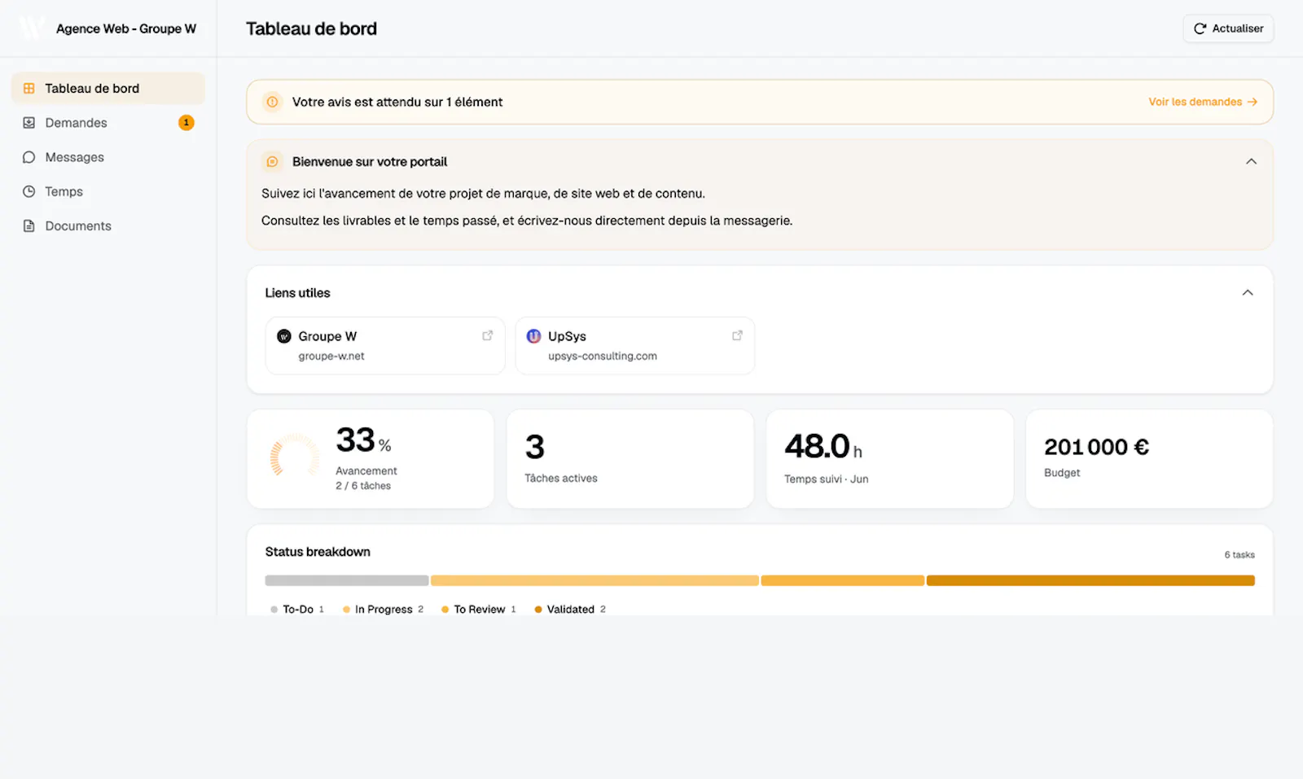1303x779 pixels.
Task: Click the To-Do legend entry
Action: point(297,609)
